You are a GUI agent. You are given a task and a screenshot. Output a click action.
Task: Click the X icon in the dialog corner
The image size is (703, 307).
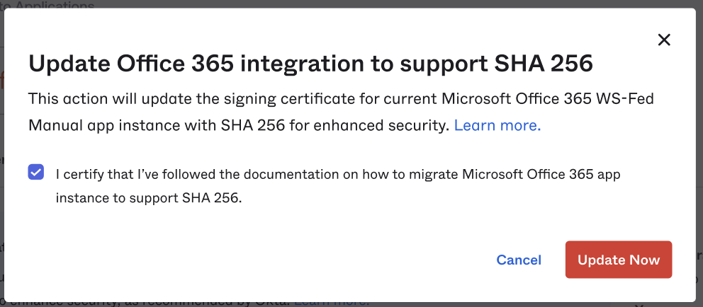[664, 40]
